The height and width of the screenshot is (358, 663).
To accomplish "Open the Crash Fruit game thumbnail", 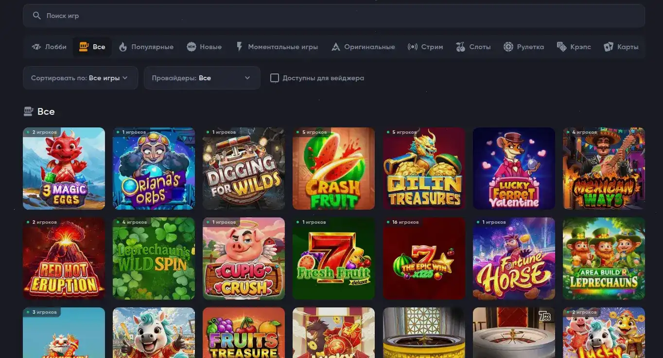I will pyautogui.click(x=333, y=168).
